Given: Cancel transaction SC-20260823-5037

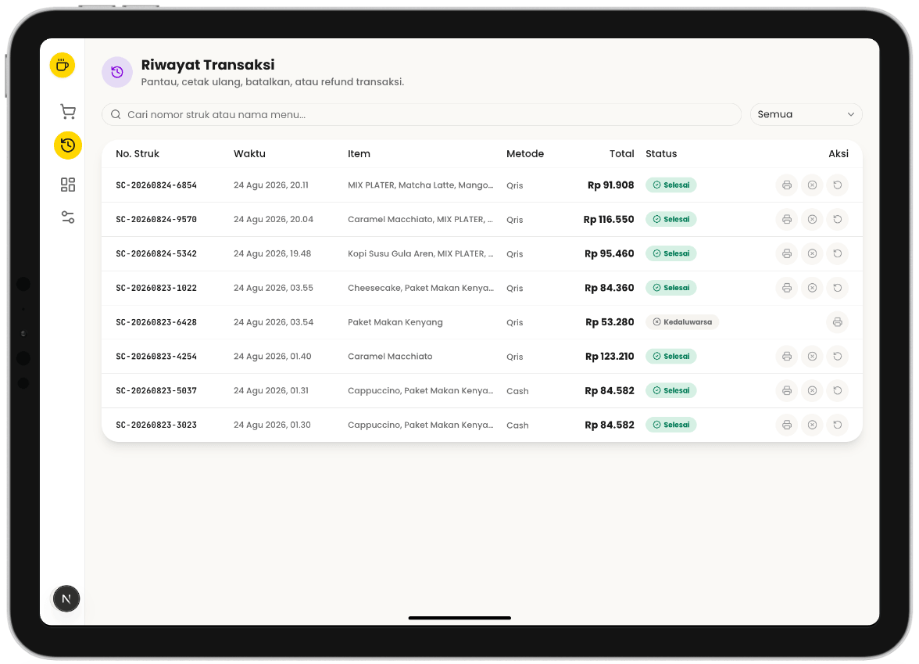Looking at the screenshot, I should pyautogui.click(x=812, y=391).
